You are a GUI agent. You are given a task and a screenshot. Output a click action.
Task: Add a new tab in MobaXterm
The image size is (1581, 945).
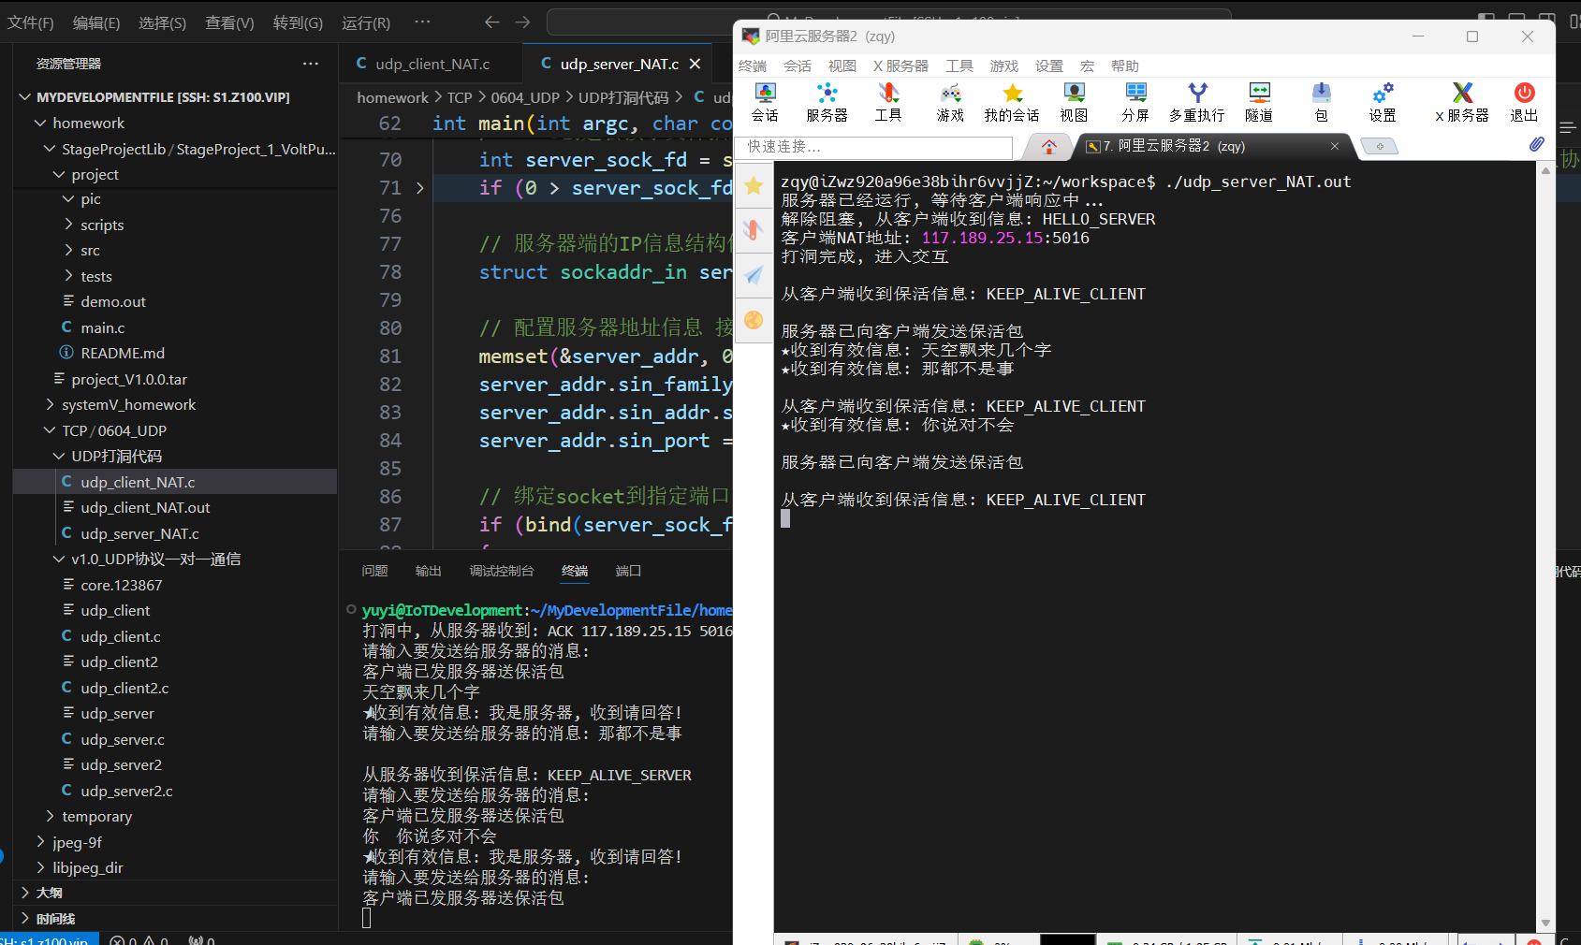1379,146
